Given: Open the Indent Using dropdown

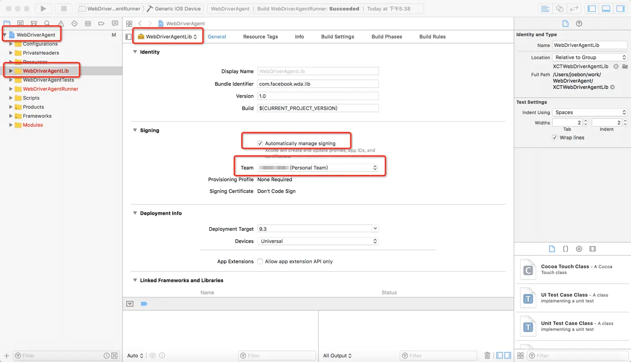Looking at the screenshot, I should (590, 112).
